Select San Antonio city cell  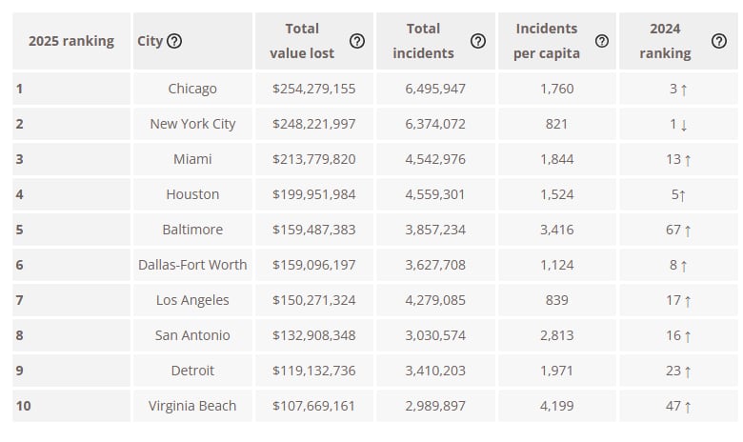pos(192,335)
